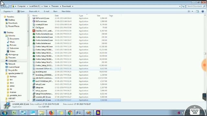Select the BitTorrent.exe file icon

coord(34,21)
